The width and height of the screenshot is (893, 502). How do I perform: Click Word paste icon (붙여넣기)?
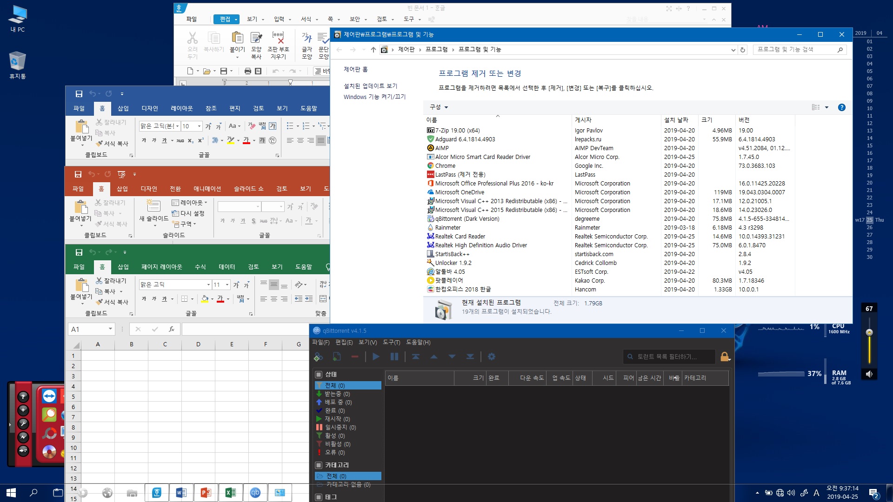point(81,126)
